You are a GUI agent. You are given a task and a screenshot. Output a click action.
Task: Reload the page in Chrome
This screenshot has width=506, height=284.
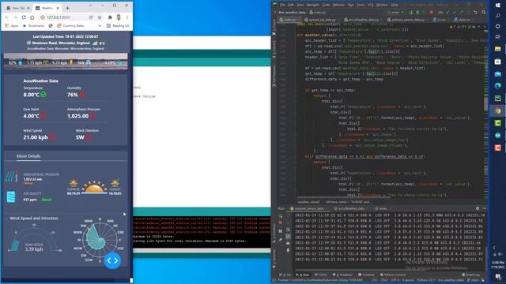24,17
